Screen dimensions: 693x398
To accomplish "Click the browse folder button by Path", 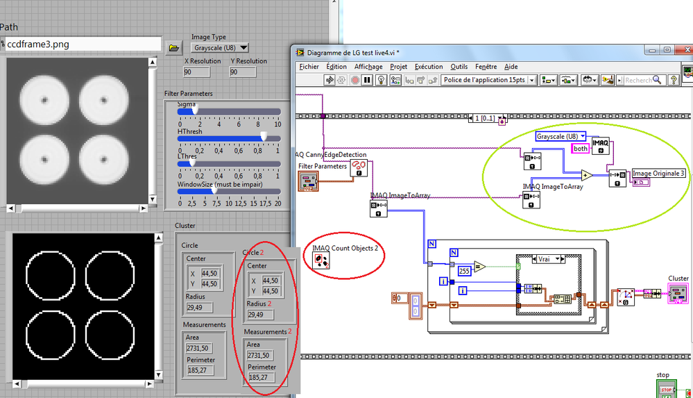I will click(174, 48).
